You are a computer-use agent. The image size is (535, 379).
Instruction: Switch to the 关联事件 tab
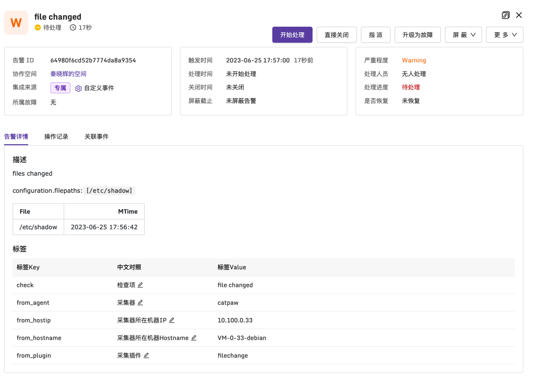click(98, 136)
